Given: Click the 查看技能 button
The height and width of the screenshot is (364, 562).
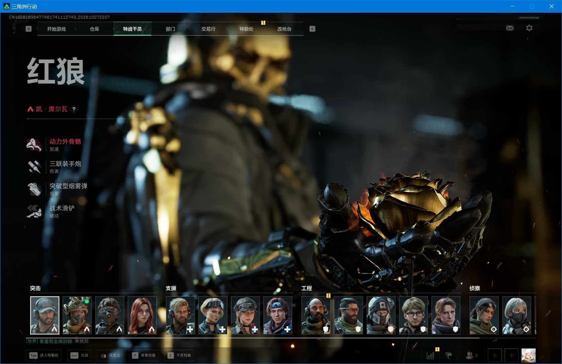Looking at the screenshot, I should 144,355.
